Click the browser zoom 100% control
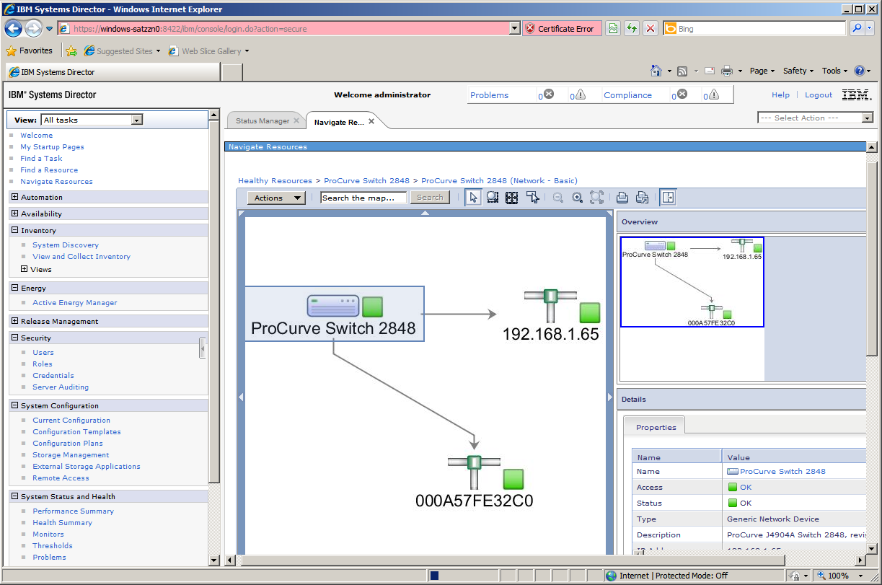882x585 pixels. [839, 576]
